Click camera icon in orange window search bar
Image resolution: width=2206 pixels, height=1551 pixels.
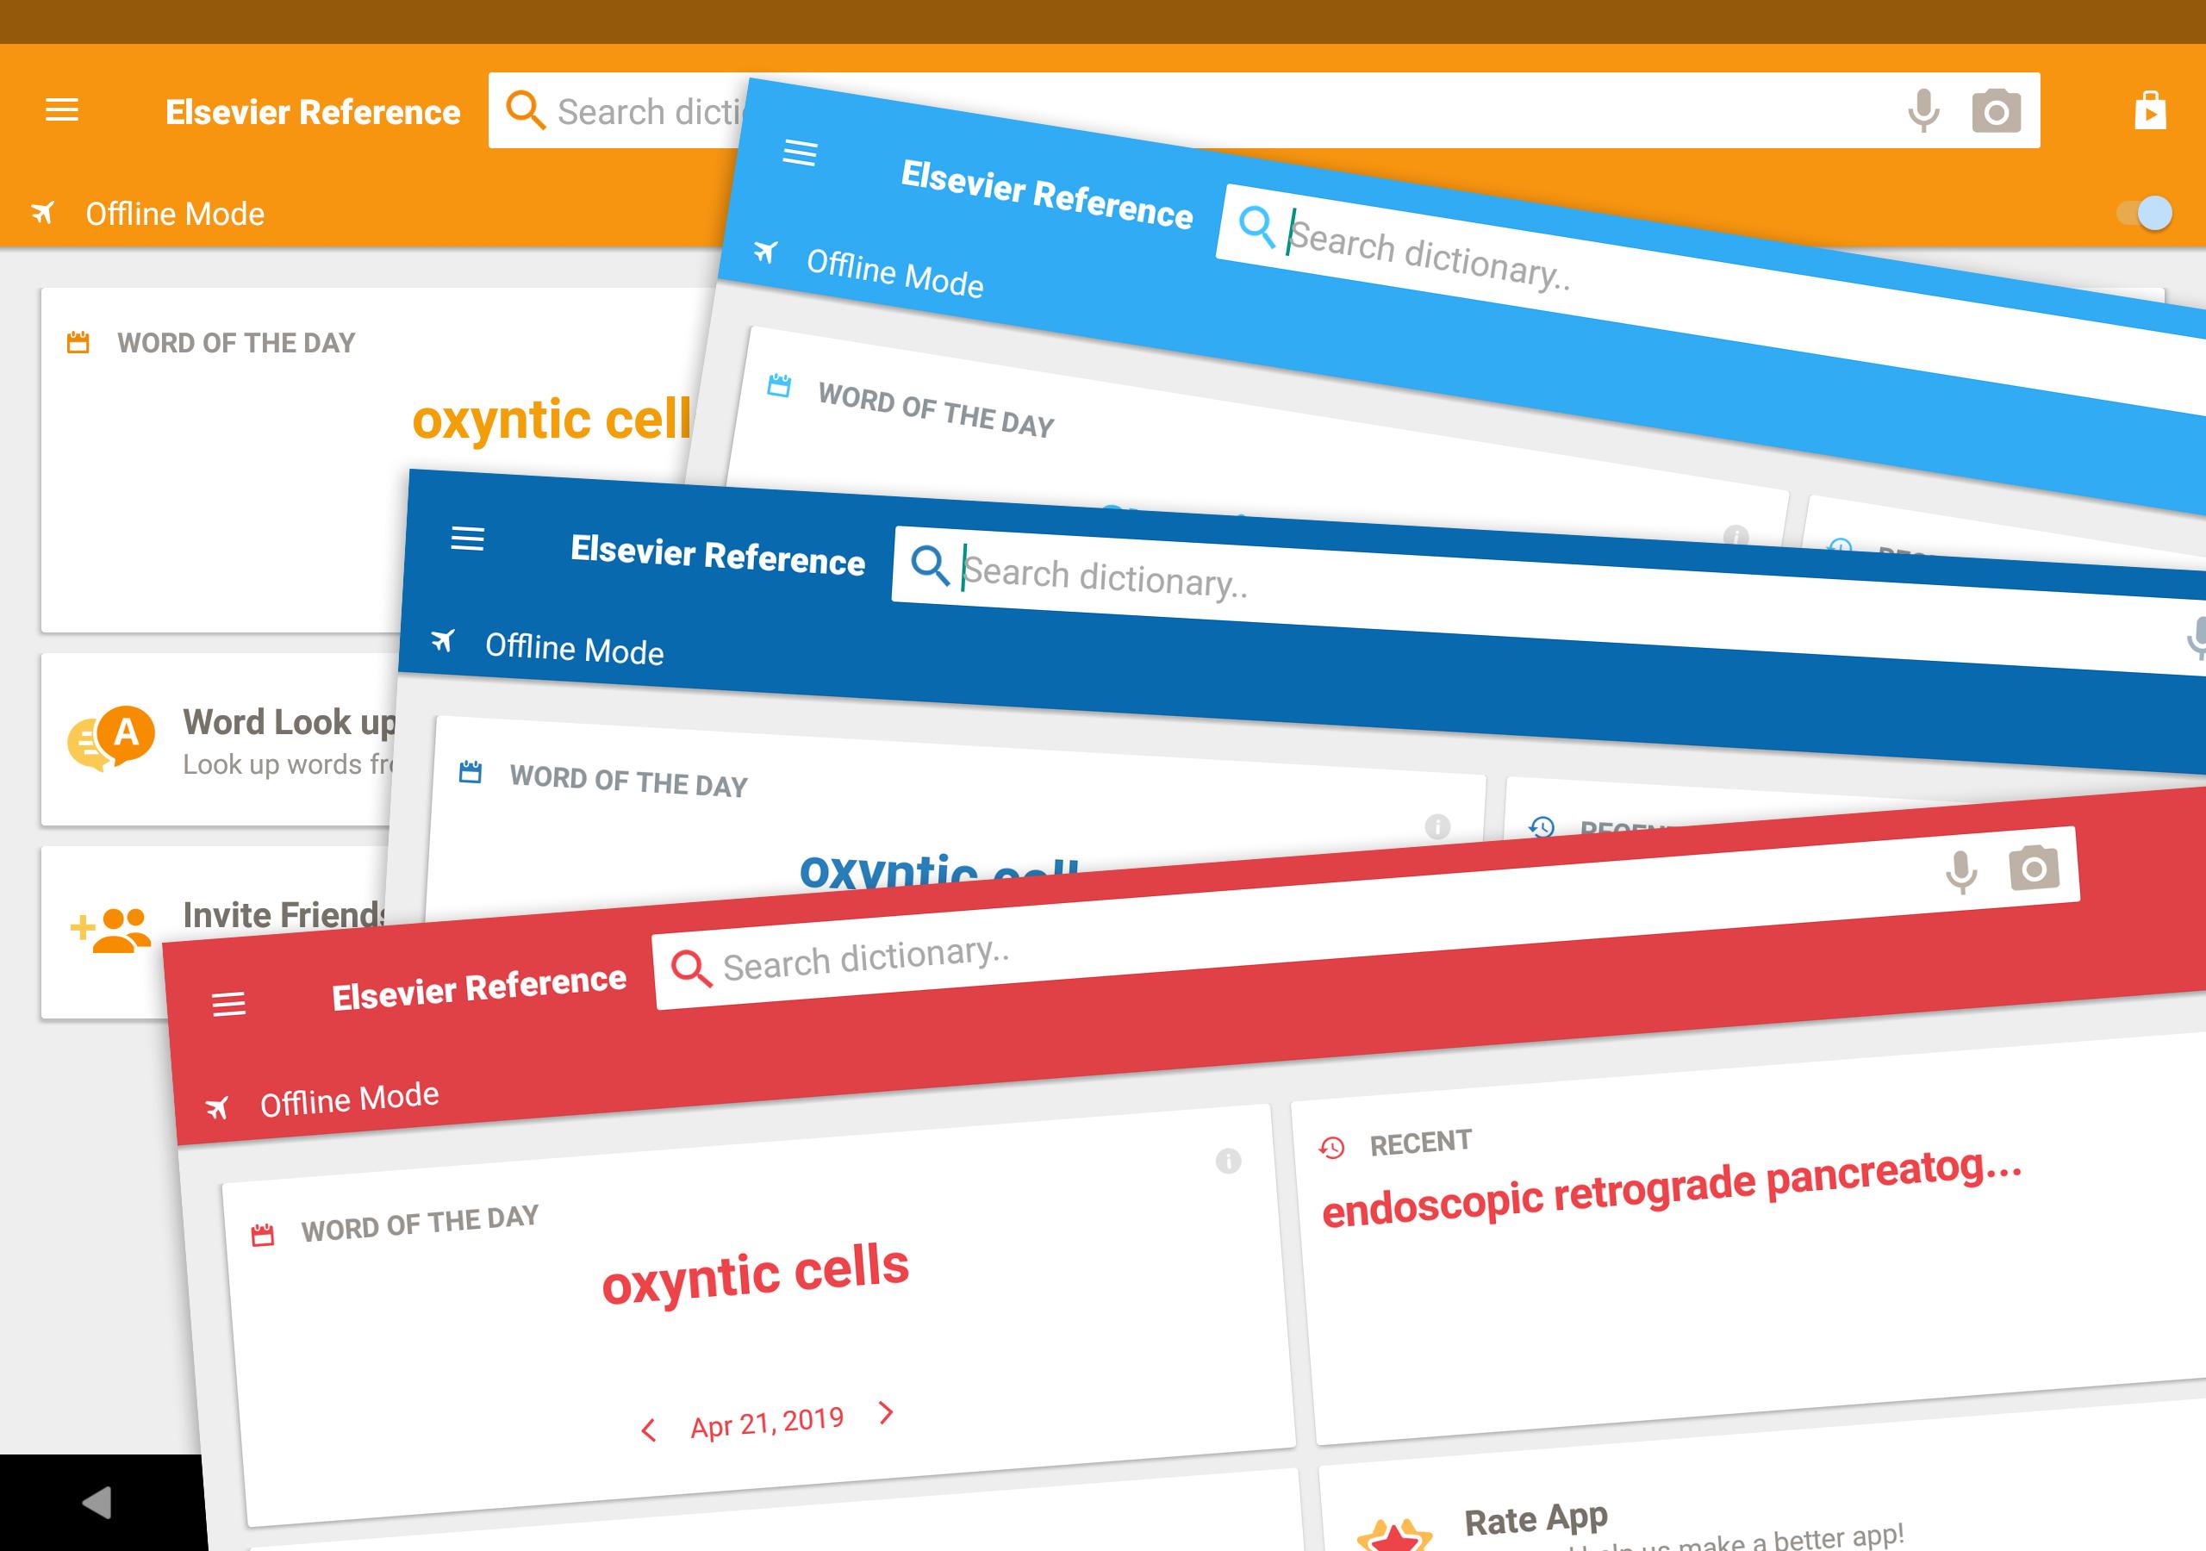tap(1997, 110)
